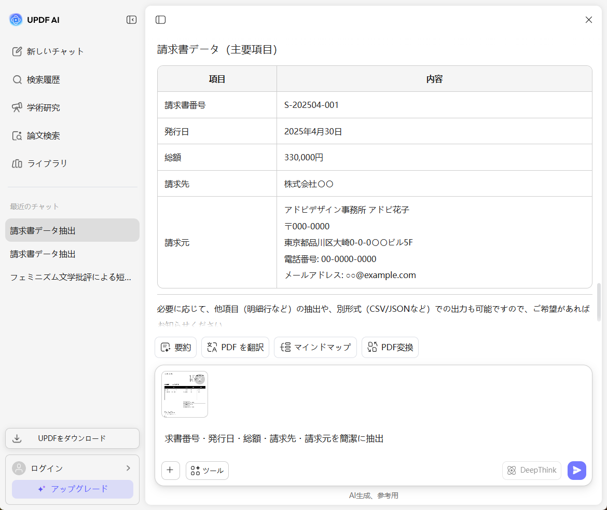Click the blue send message icon
Screen dimensions: 607x510
tap(577, 471)
